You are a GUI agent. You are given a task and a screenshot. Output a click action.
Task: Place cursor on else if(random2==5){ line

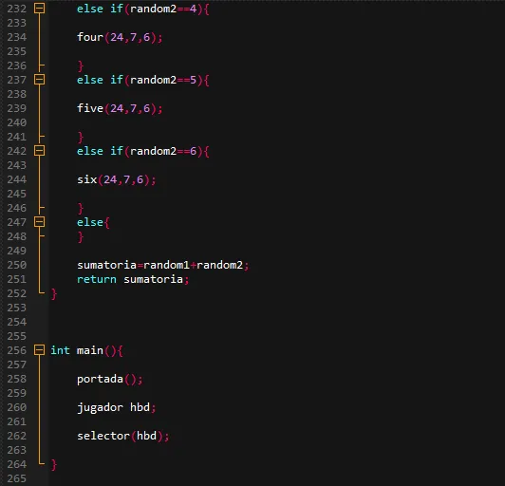[143, 80]
